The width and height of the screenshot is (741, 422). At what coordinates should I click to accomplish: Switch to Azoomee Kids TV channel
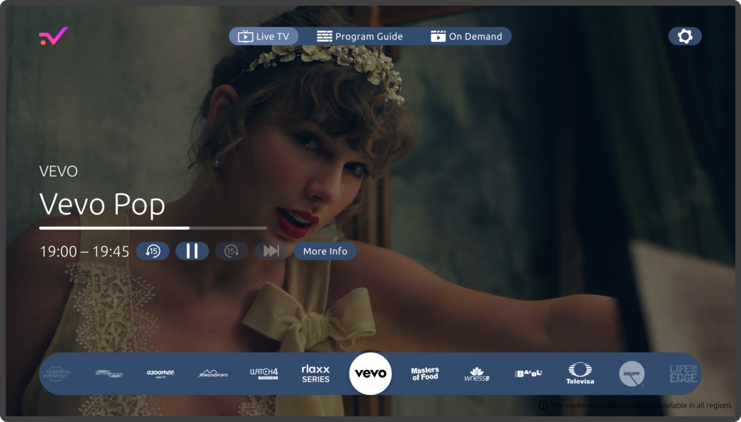[x=161, y=373]
